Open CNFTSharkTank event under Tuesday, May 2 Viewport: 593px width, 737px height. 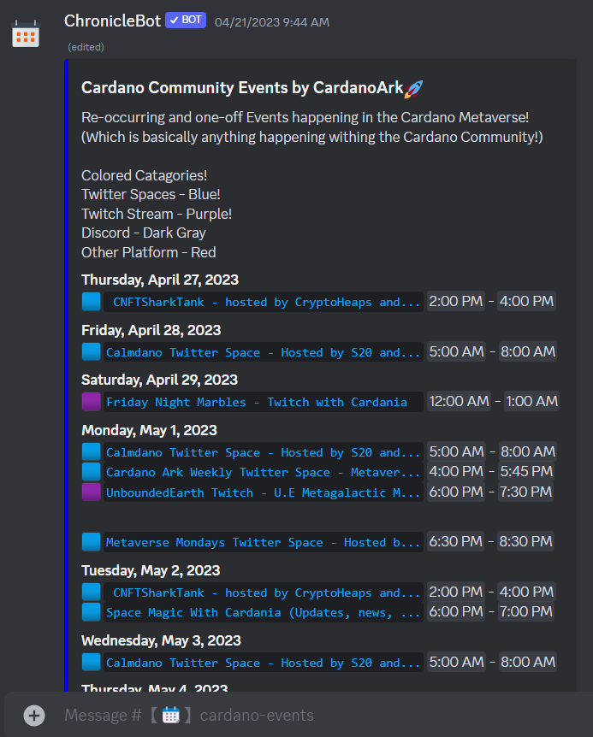click(264, 593)
